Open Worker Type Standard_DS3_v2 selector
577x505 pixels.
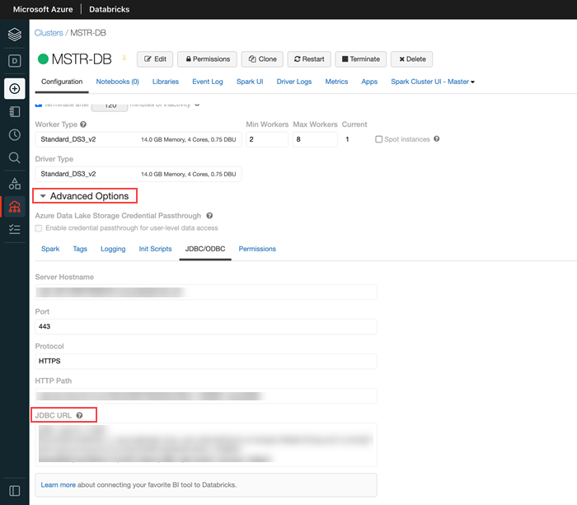pyautogui.click(x=138, y=139)
